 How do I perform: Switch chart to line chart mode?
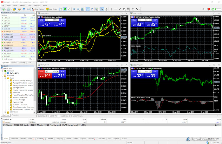click(x=69, y=9)
